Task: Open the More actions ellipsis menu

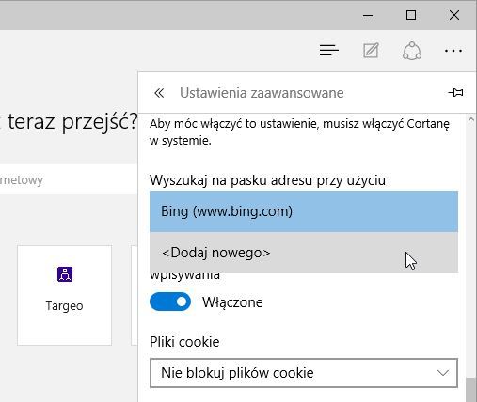Action: [x=453, y=51]
